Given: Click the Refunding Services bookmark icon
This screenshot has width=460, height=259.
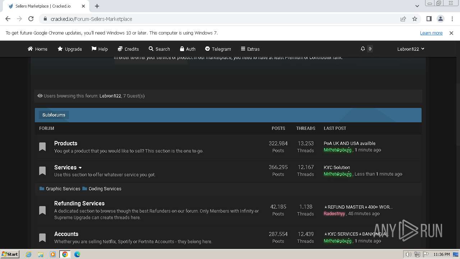Looking at the screenshot, I should [x=42, y=210].
